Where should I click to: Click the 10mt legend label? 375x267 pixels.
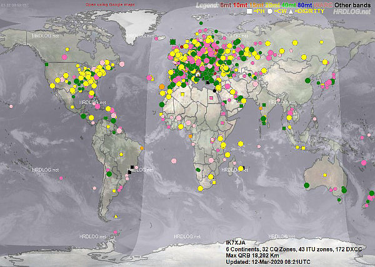pyautogui.click(x=240, y=5)
